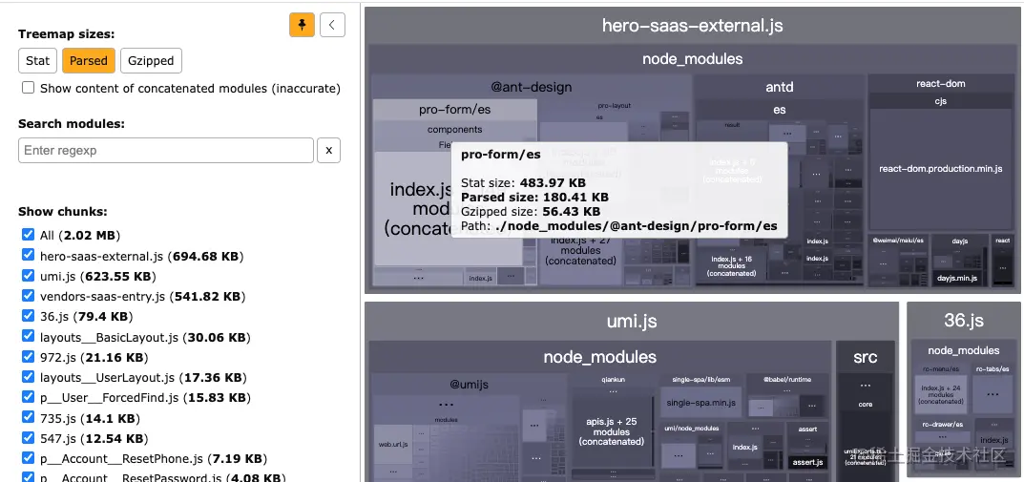This screenshot has width=1024, height=482.
Task: Click the src block in umi.js
Action: [865, 357]
